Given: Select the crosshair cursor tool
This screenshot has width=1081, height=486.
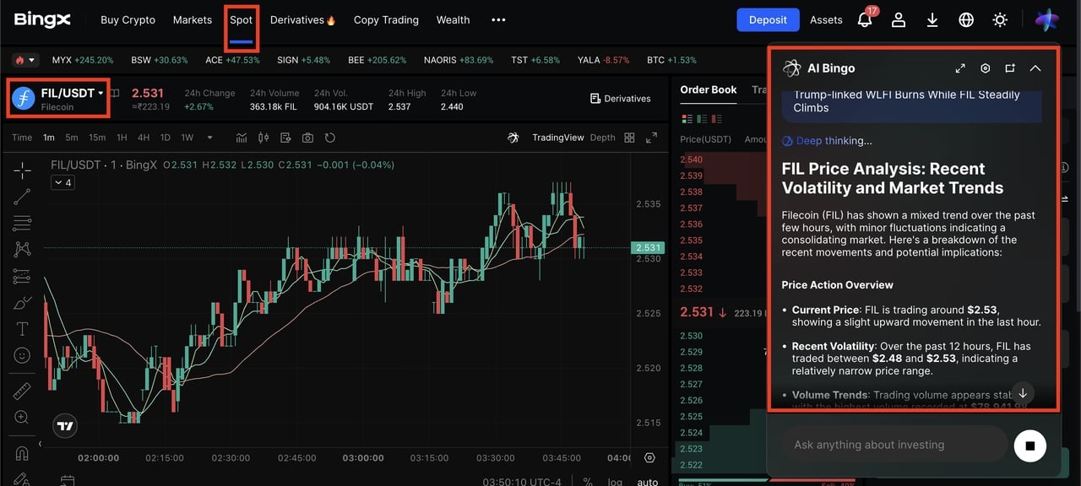Looking at the screenshot, I should tap(22, 170).
